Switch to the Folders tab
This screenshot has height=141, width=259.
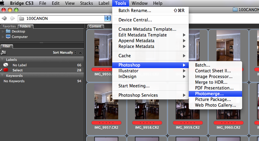(x=25, y=26)
